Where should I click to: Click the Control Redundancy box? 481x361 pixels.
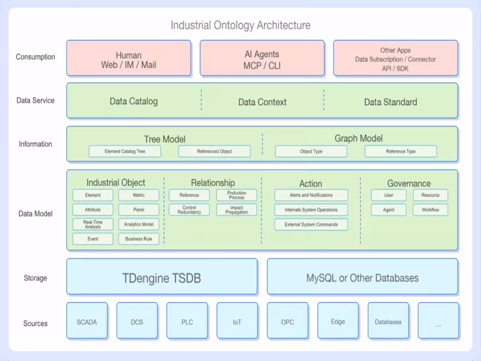[189, 209]
